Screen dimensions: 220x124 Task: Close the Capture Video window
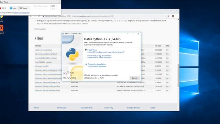(59, 2)
